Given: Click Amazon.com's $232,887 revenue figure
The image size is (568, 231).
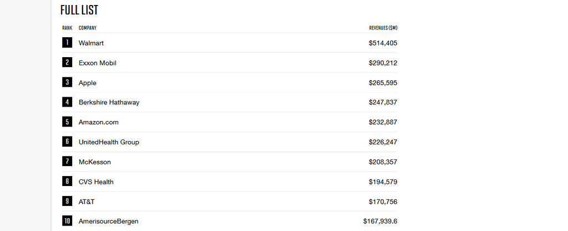Looking at the screenshot, I should [x=383, y=122].
